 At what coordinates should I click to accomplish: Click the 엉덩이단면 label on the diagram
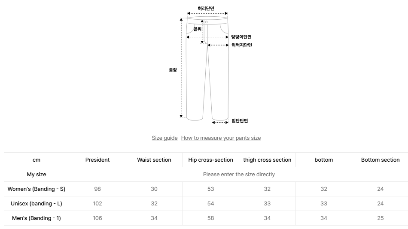241,37
